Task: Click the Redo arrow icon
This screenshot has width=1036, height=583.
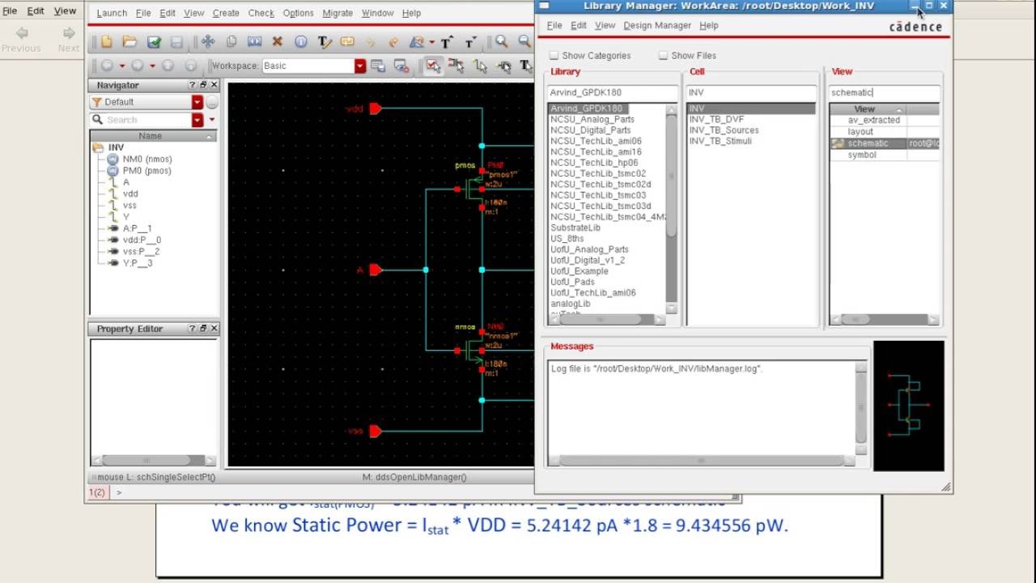Action: [x=393, y=42]
